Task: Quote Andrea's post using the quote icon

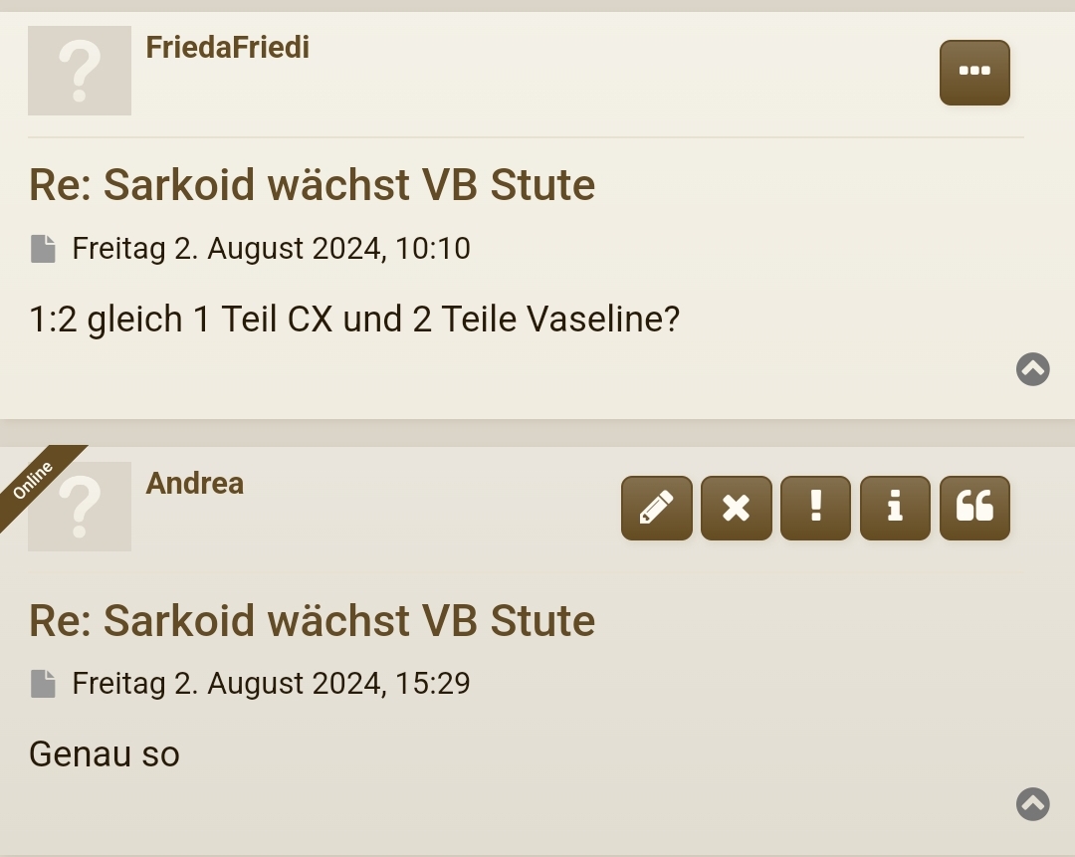Action: point(974,508)
